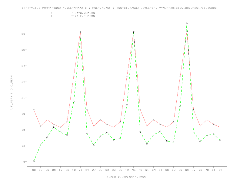Click x-axis hour label 69
Screen dimensions: 240x185
187,170
